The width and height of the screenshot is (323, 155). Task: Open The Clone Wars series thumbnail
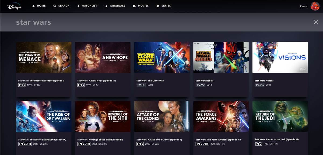(162, 57)
